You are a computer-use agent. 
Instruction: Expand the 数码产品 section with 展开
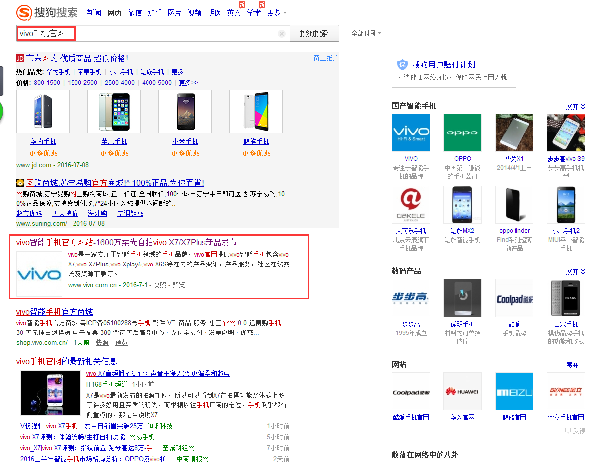(x=575, y=272)
